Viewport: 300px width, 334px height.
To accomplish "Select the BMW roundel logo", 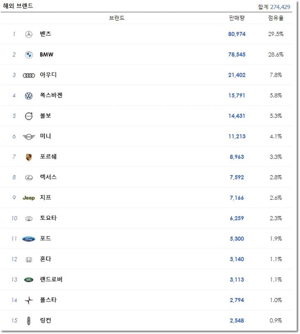I will [29, 55].
